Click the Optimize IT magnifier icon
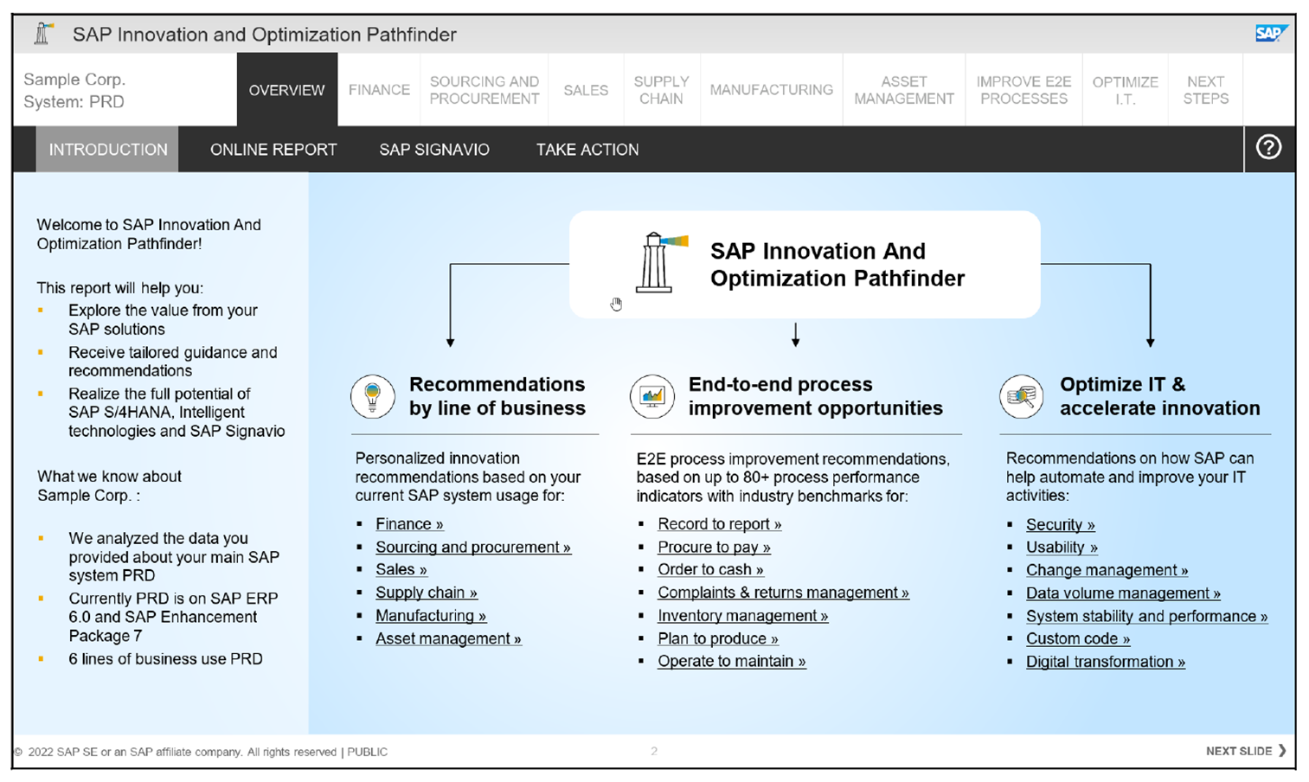This screenshot has height=782, width=1309. [x=1020, y=396]
